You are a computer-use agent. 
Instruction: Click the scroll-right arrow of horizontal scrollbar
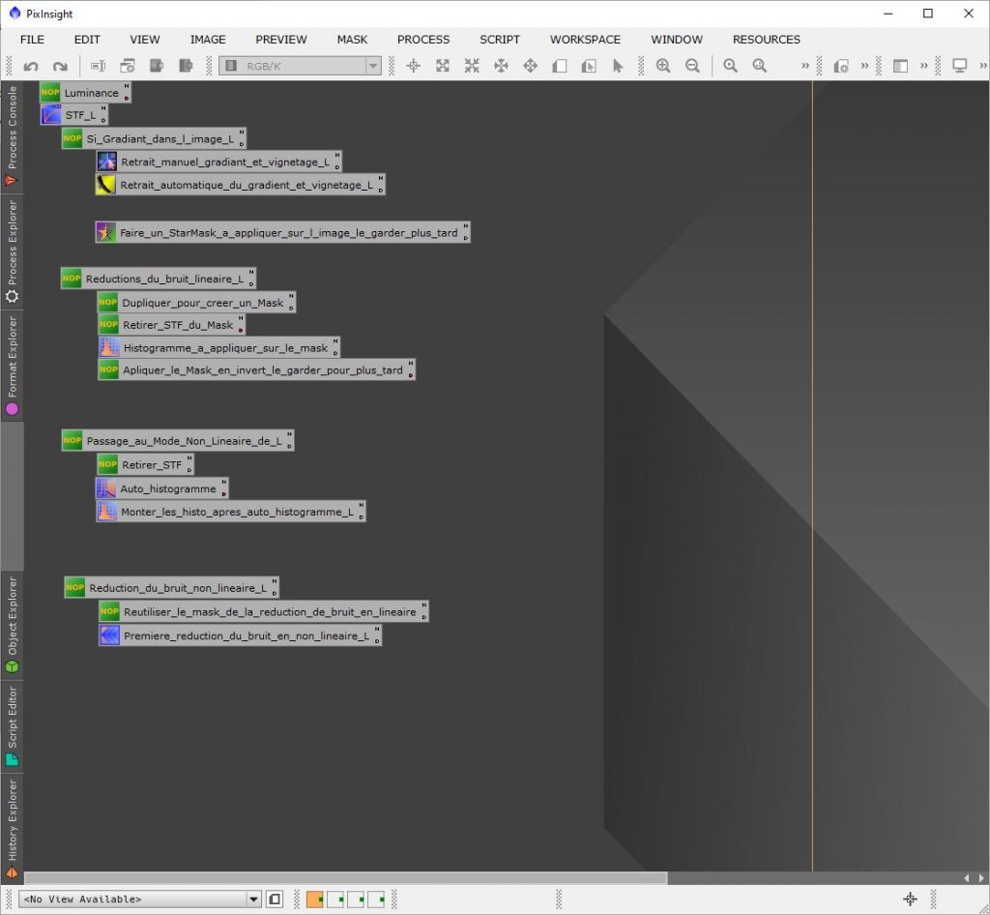(x=981, y=877)
